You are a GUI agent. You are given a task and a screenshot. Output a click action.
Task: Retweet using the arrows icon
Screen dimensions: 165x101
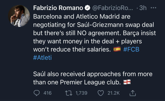point(69,93)
